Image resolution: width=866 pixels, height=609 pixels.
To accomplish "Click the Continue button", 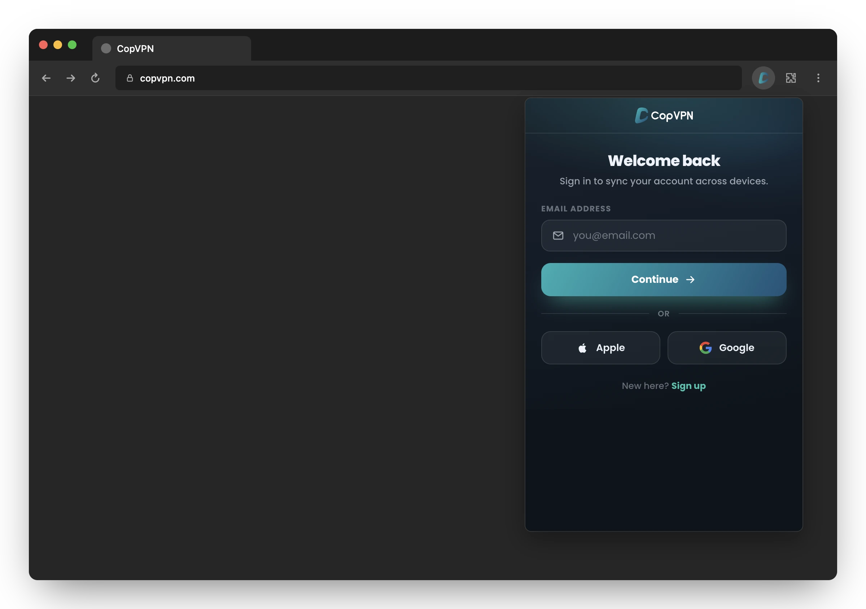I will 664,279.
